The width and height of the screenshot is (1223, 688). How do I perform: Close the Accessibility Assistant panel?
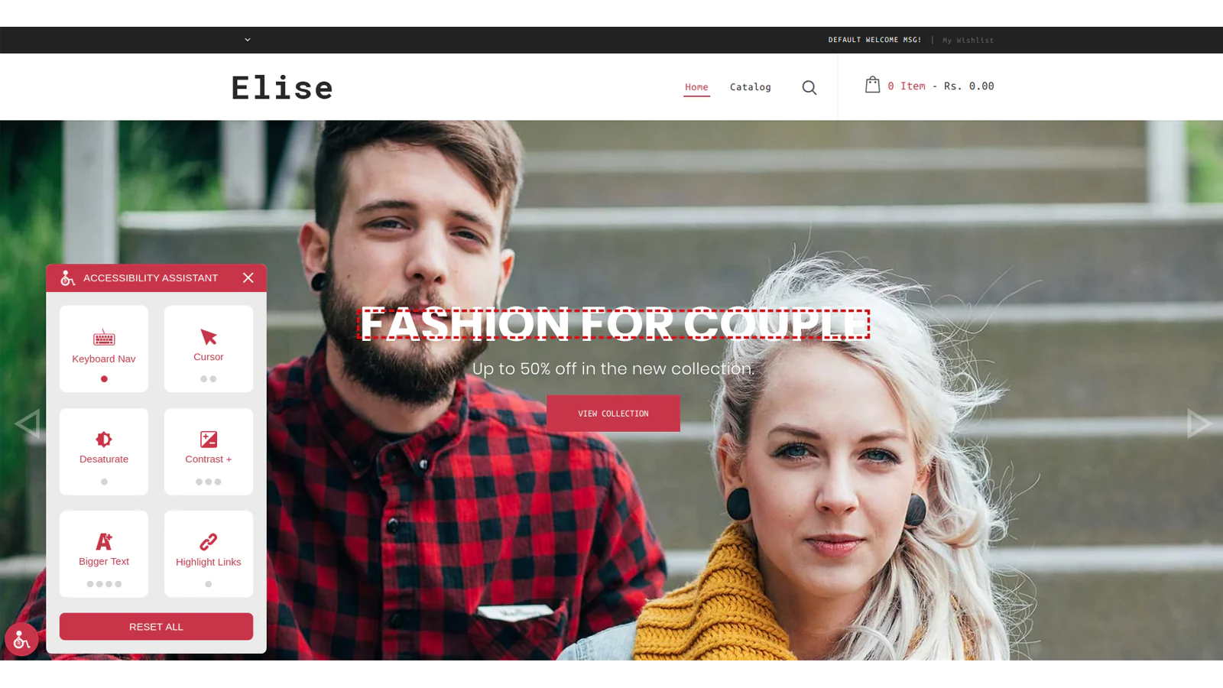248,277
